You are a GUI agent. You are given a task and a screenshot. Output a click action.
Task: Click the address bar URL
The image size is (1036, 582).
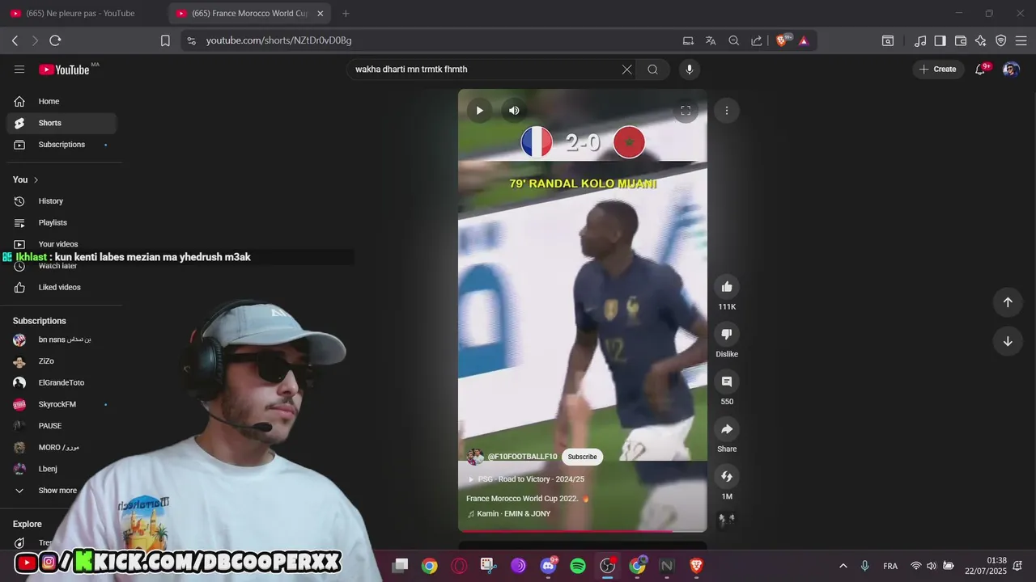point(278,40)
